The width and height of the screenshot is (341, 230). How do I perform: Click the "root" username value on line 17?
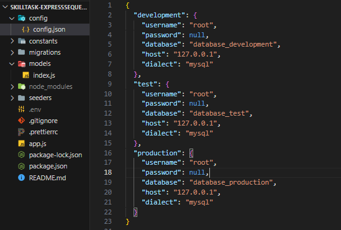201,162
